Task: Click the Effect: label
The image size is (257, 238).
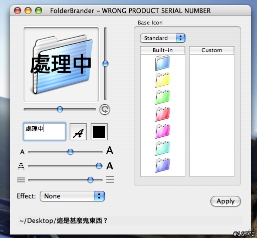Action: [x=26, y=196]
